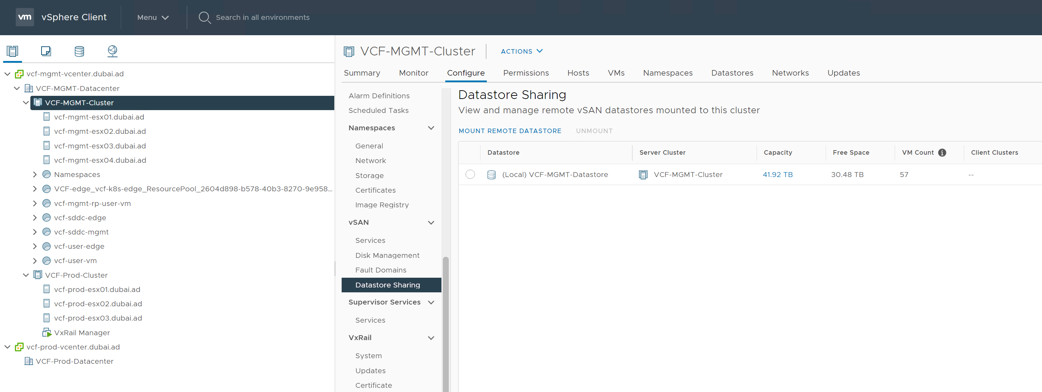The image size is (1042, 392).
Task: Switch to the Datastores tab
Action: pyautogui.click(x=732, y=73)
